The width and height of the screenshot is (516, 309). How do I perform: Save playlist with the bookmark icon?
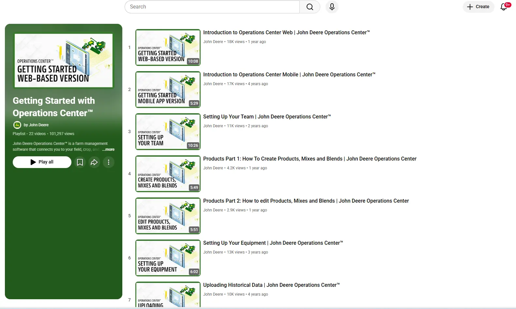click(x=80, y=162)
